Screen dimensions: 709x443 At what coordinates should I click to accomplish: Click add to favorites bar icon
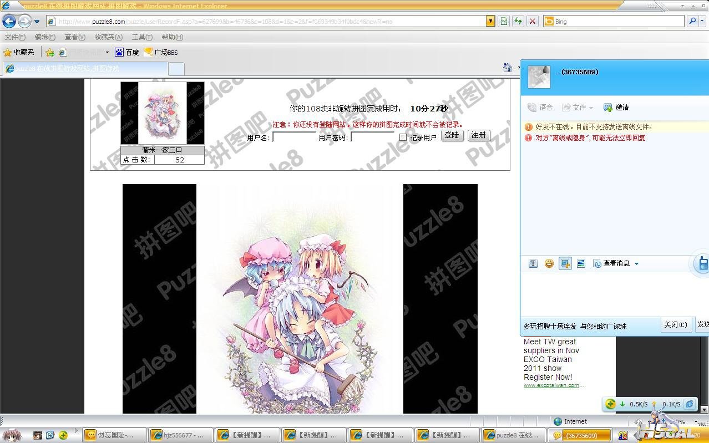[49, 52]
